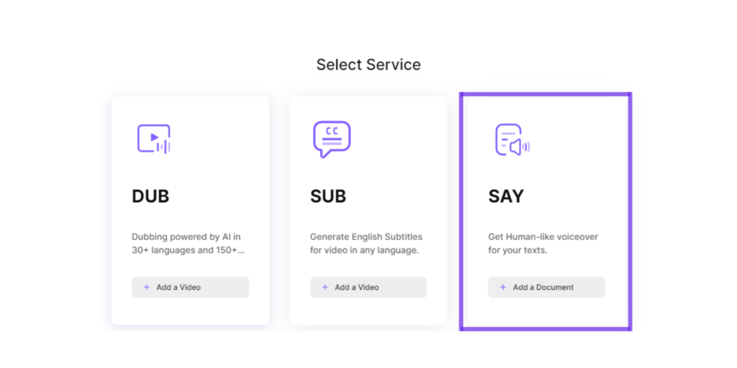Select the SAY heading
The width and height of the screenshot is (737, 368).
point(506,196)
